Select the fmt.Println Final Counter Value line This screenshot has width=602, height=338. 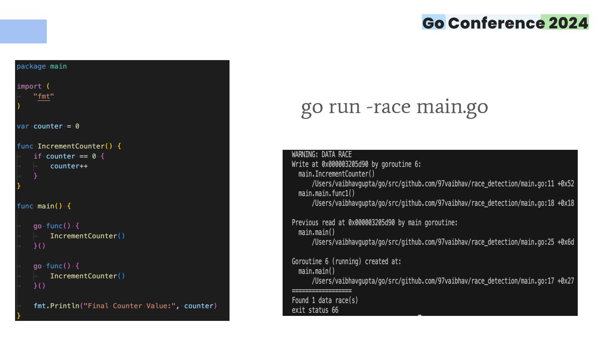tap(125, 306)
